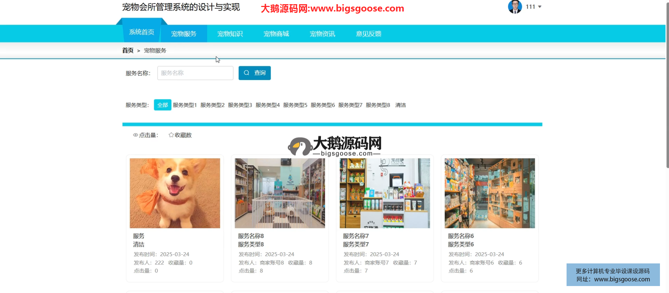Click 收藏量: 7 on 服务名称7 card
669x293 pixels.
405,263
